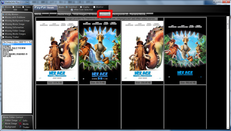Click the green check beside Folder Image
Image resolution: width=231 pixels, height=131 pixels.
tap(3, 120)
